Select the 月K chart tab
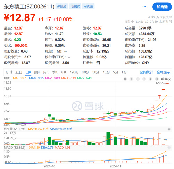The image size is (174, 169). click(x=46, y=72)
